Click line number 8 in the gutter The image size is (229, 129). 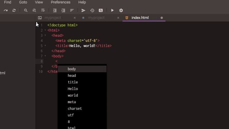42,61
